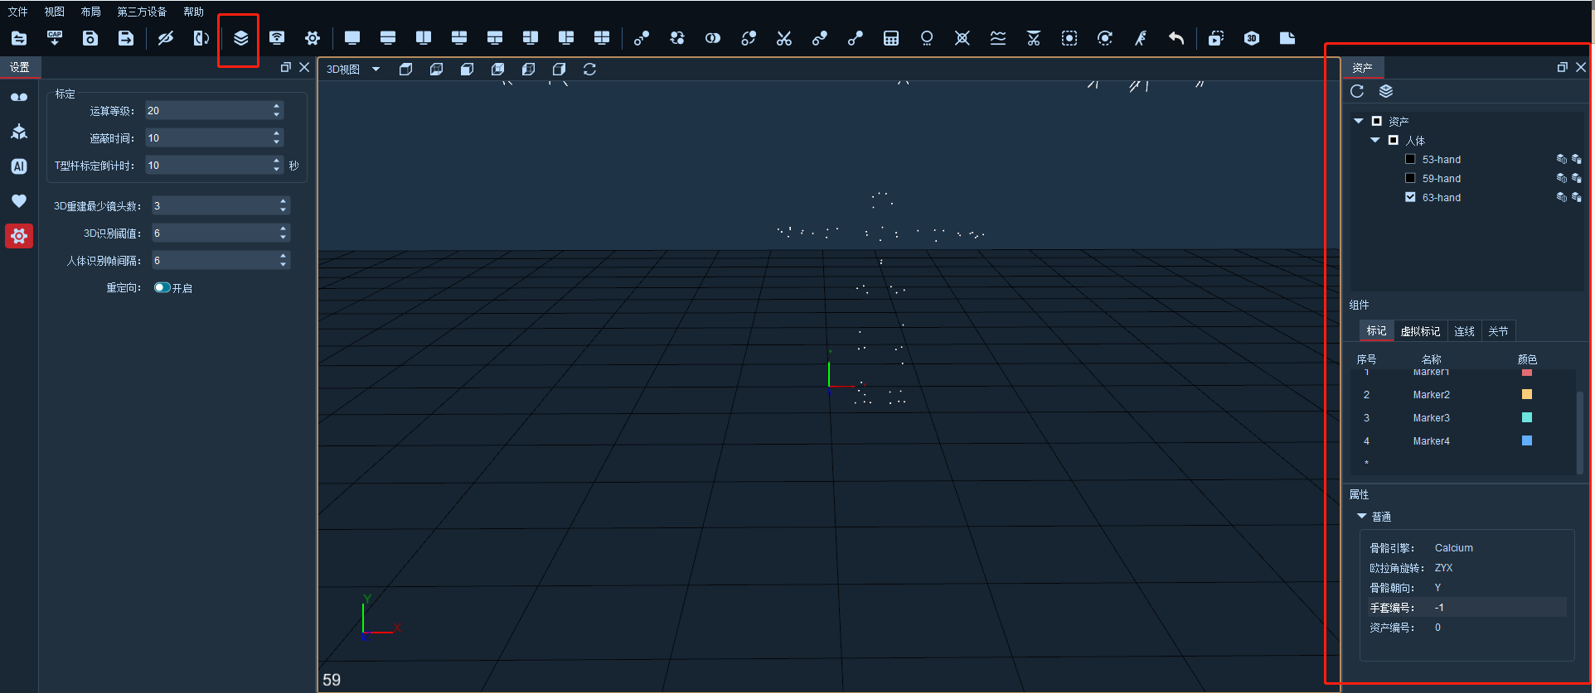The image size is (1595, 693).
Task: Collapse the 普通 properties section
Action: click(1361, 516)
